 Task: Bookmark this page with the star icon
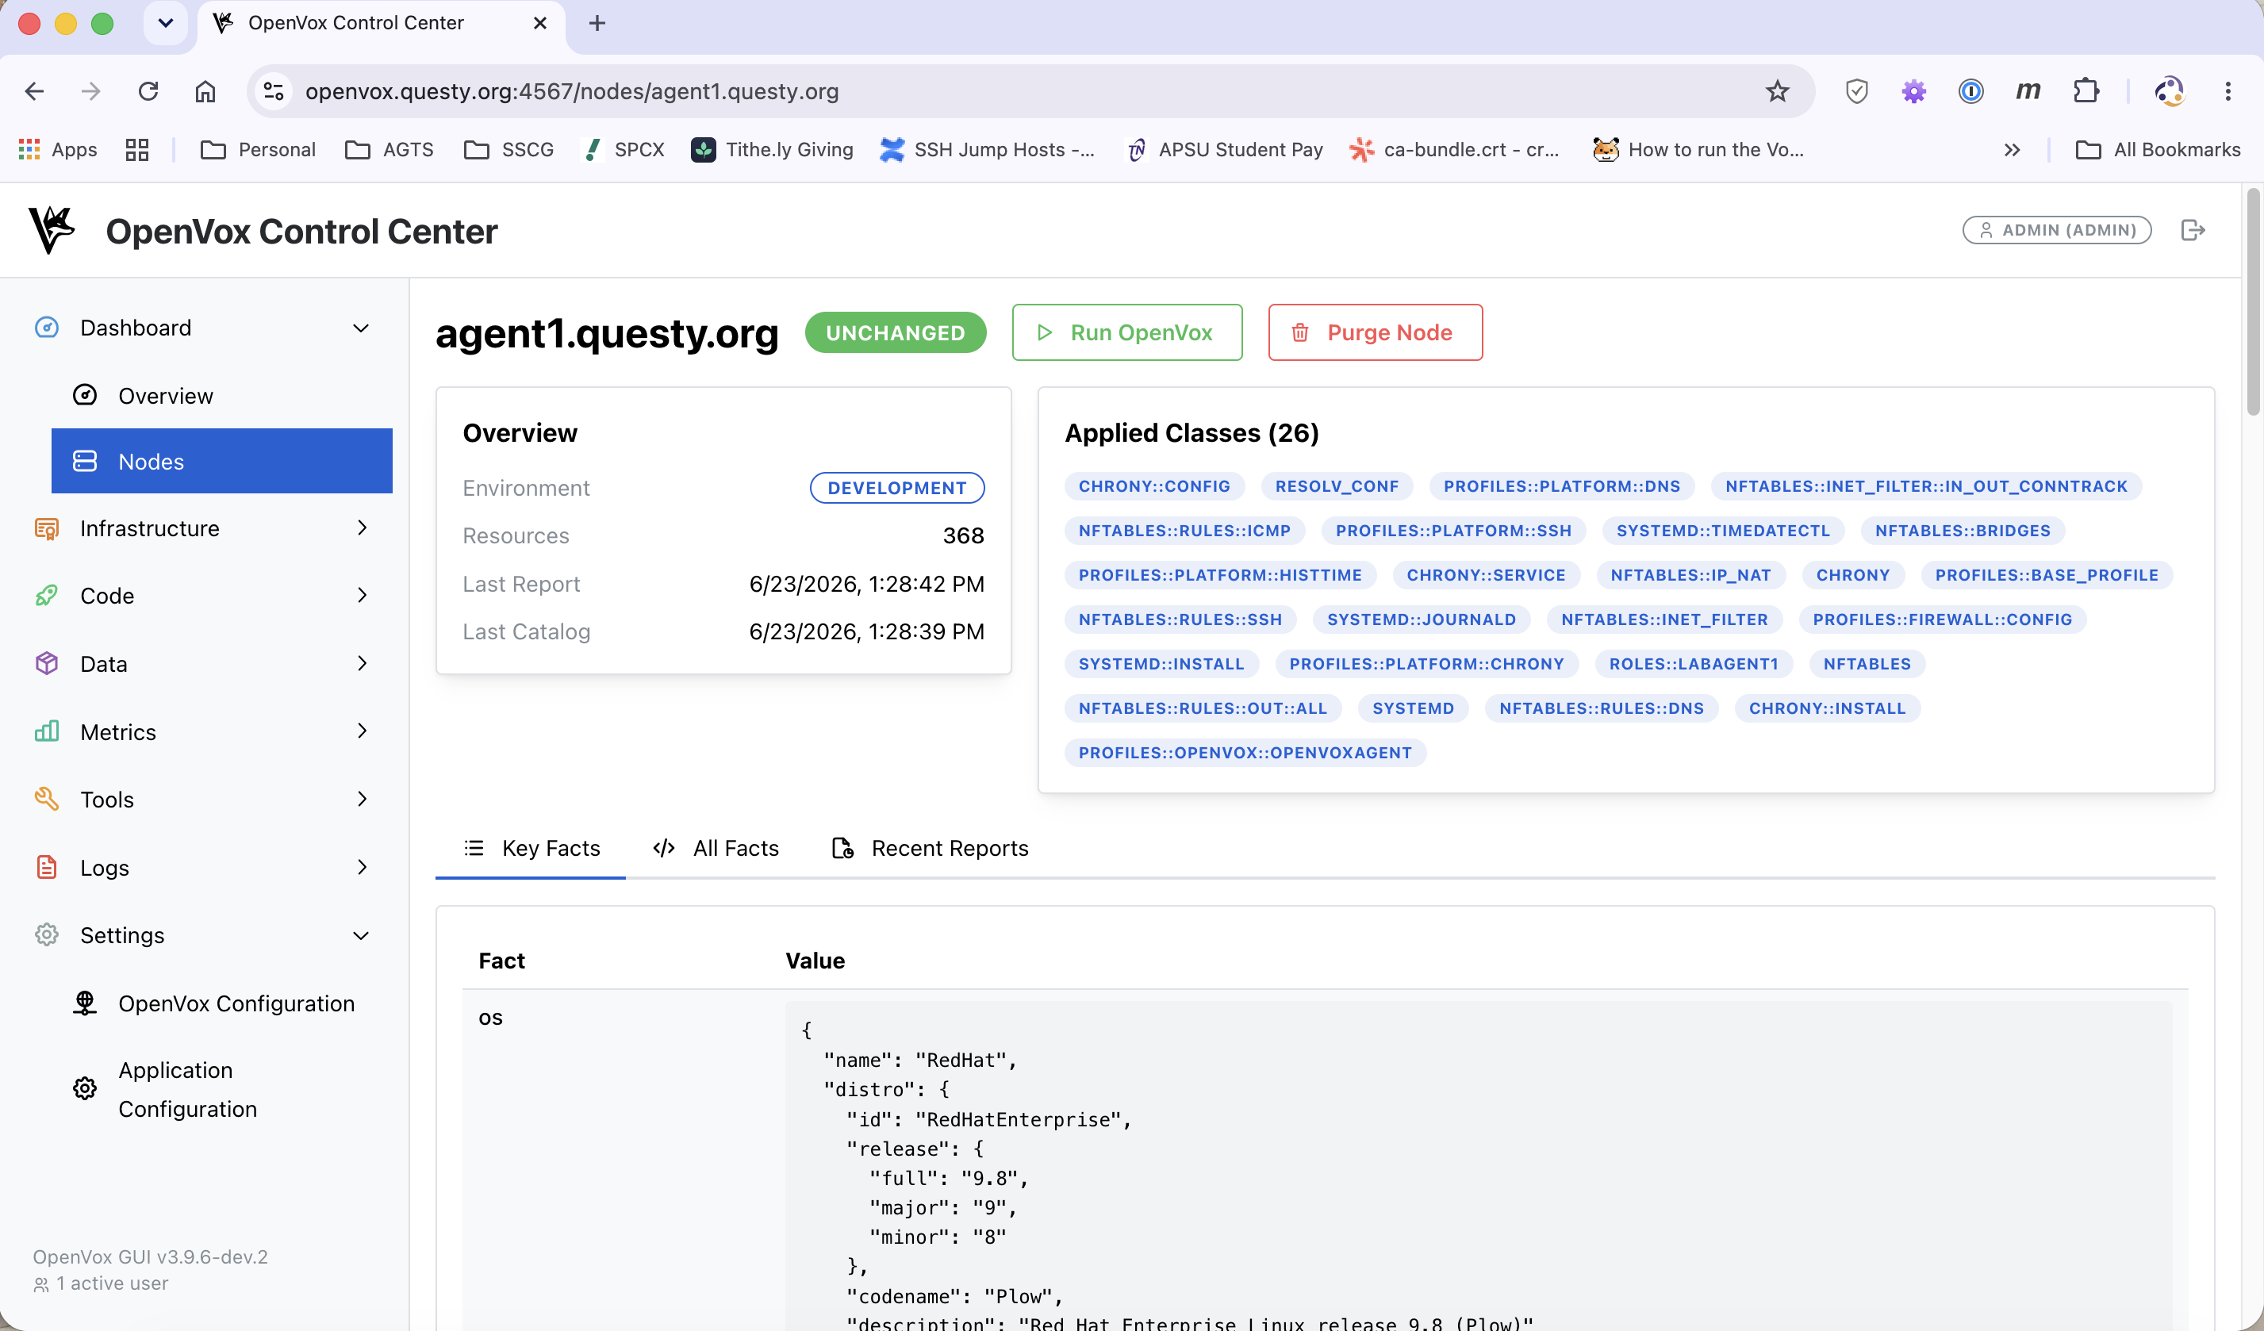1777,90
